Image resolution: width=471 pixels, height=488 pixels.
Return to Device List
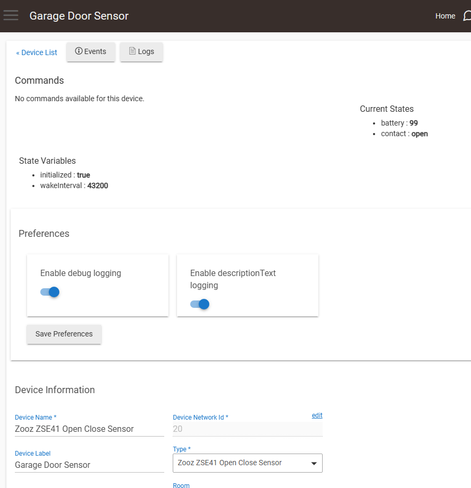pos(37,52)
